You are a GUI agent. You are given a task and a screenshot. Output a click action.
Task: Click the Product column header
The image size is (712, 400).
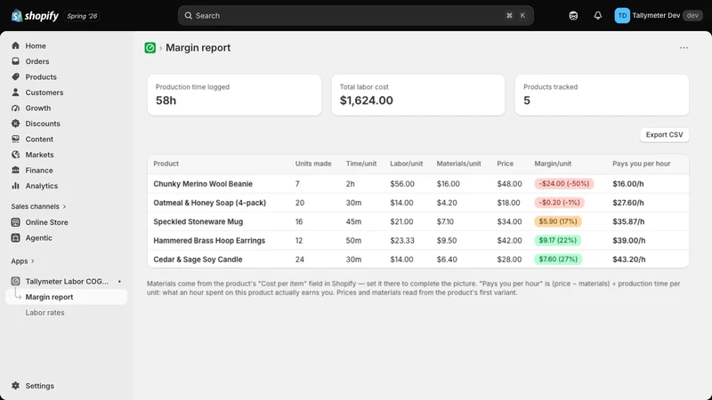pyautogui.click(x=166, y=164)
